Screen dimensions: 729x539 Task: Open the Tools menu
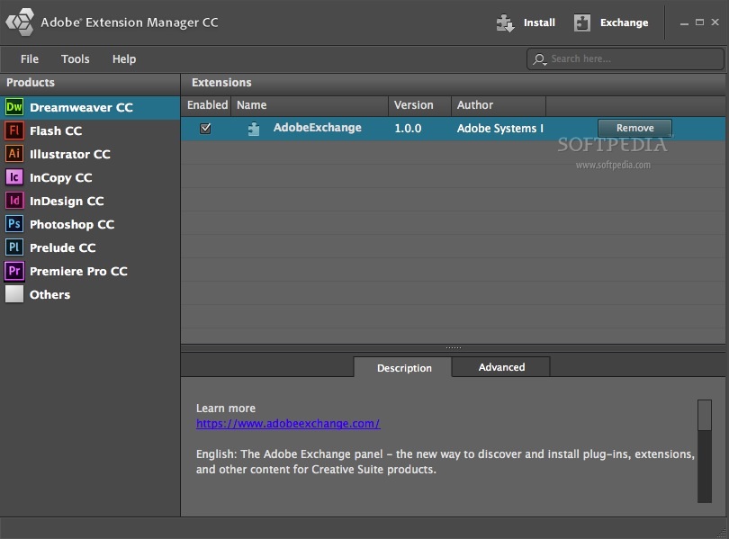[x=76, y=59]
